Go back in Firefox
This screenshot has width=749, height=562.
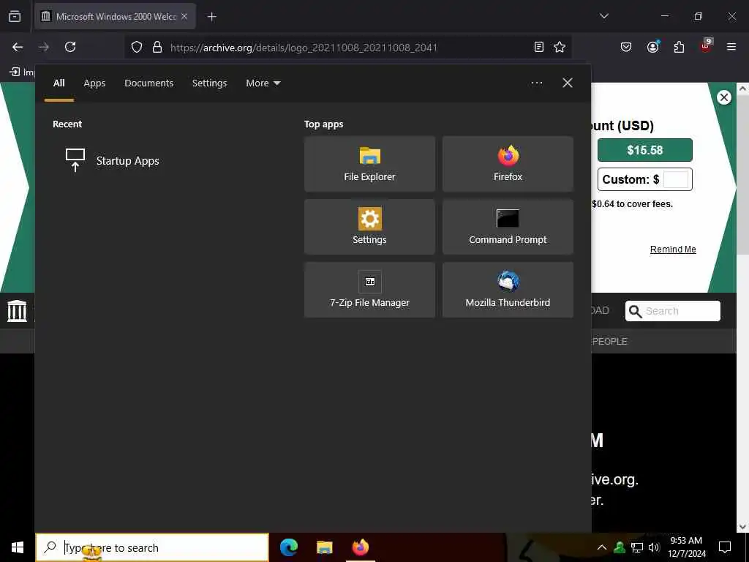tap(18, 47)
